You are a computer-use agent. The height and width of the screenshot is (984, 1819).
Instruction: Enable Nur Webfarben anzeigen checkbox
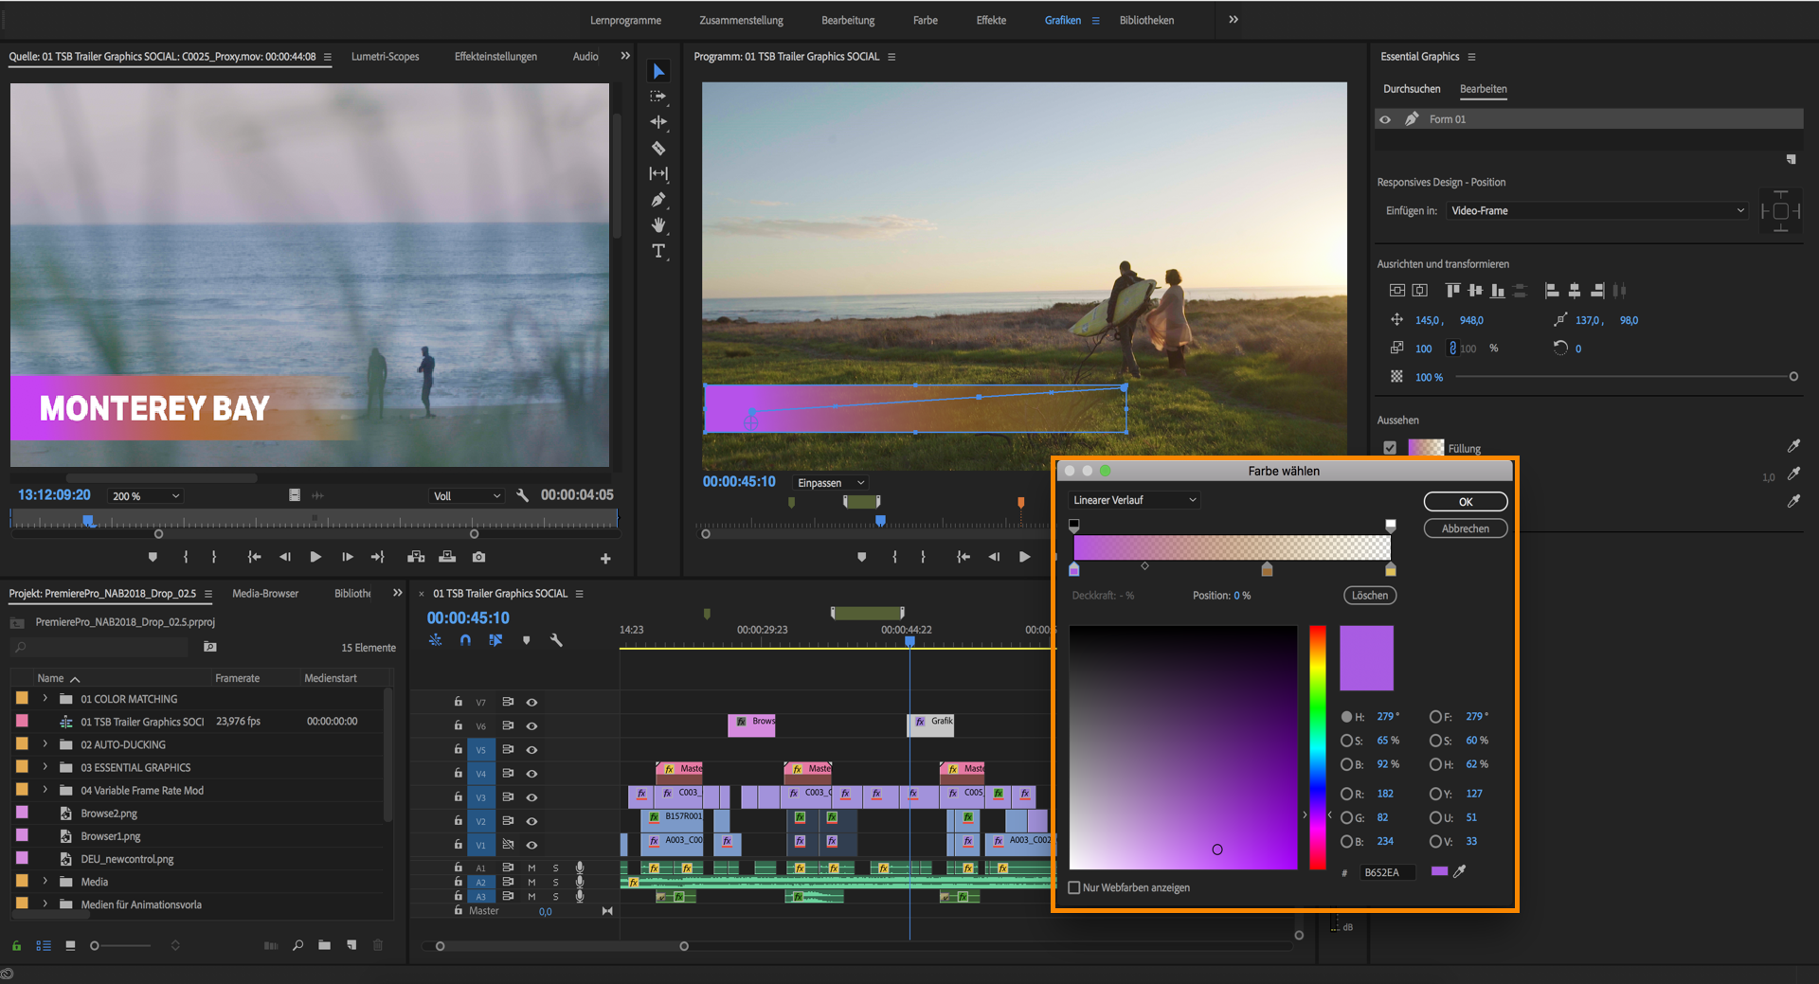pyautogui.click(x=1074, y=887)
